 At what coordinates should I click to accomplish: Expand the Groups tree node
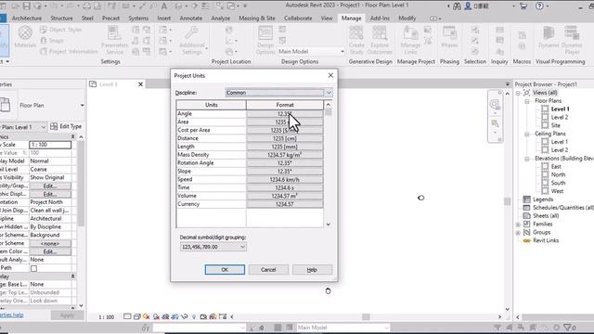click(518, 233)
